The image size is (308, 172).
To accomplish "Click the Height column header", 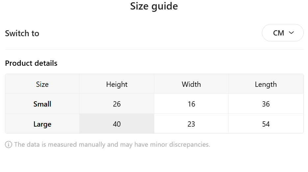I will [117, 84].
